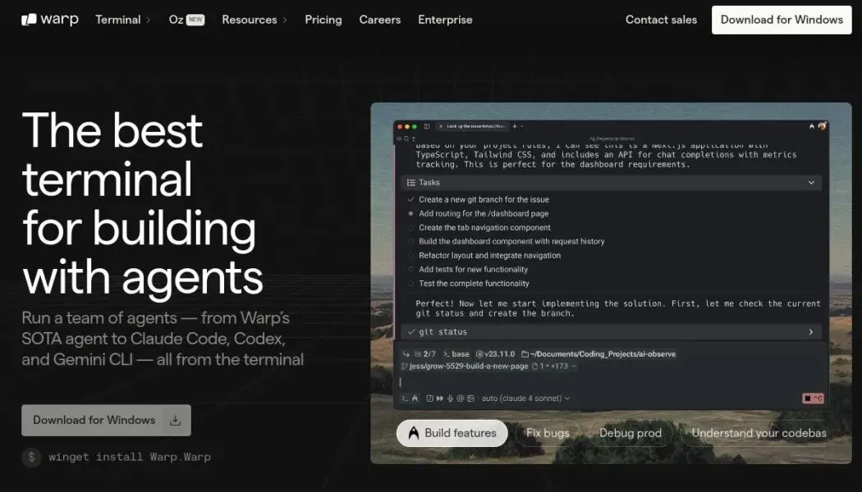
Task: Click the 2/7 task progress indicator
Action: tap(425, 353)
